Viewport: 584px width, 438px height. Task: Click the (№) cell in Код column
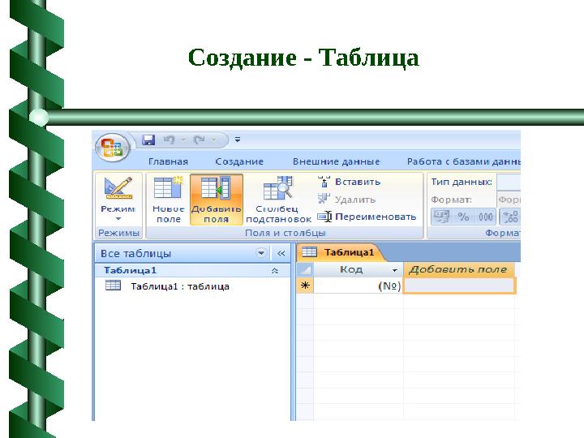pos(359,286)
